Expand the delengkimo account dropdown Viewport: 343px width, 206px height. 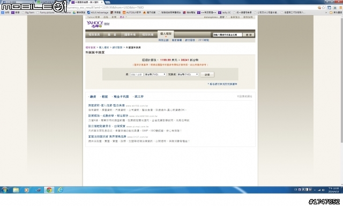click(x=215, y=17)
